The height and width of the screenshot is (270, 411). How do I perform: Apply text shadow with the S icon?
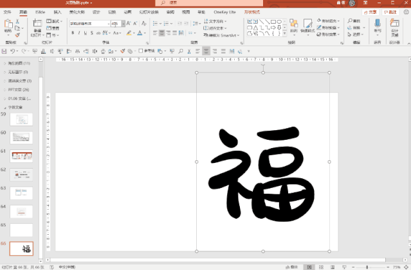(x=92, y=33)
